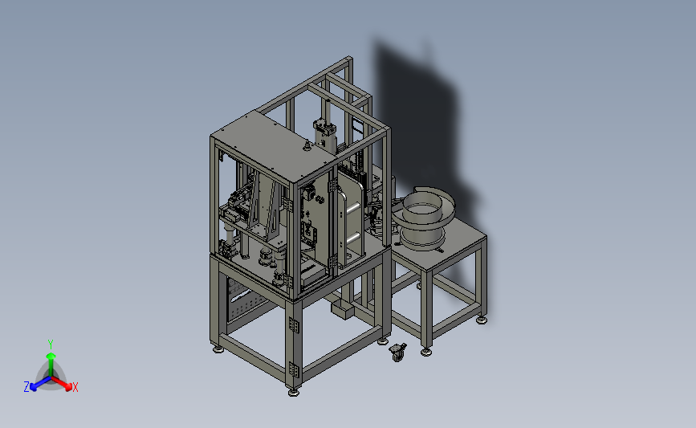Select the flat top cover plate of the machine
Viewport: 696px width, 428px height.
click(x=274, y=145)
